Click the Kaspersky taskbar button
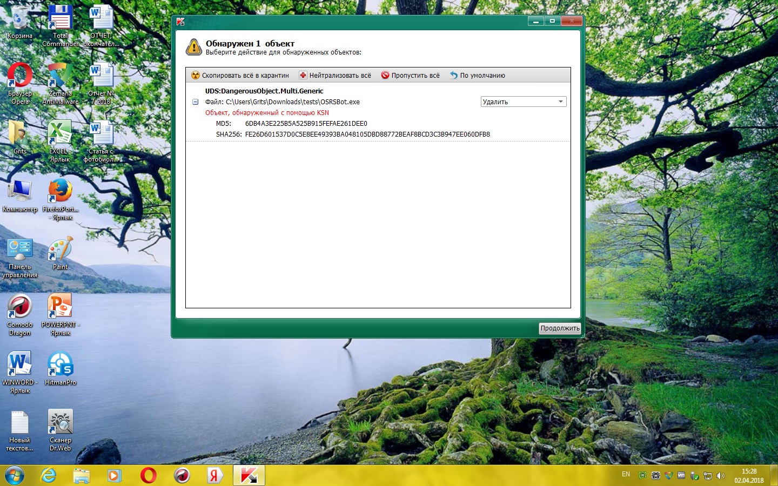The height and width of the screenshot is (486, 778). pos(249,475)
